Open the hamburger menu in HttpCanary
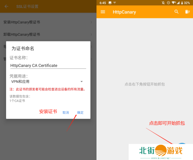This screenshot has width=193, height=160. 103,12
